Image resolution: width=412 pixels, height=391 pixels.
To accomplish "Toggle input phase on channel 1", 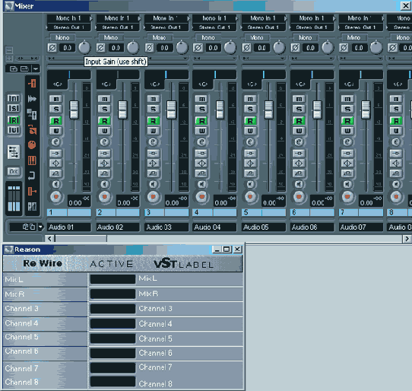I will click(52, 48).
